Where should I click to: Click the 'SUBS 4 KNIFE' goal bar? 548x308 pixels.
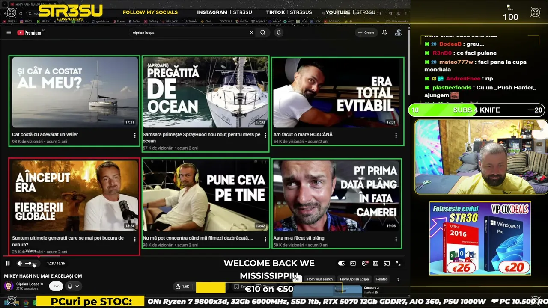click(x=477, y=110)
